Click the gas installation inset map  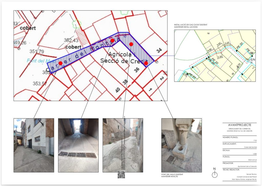(x=215, y=56)
